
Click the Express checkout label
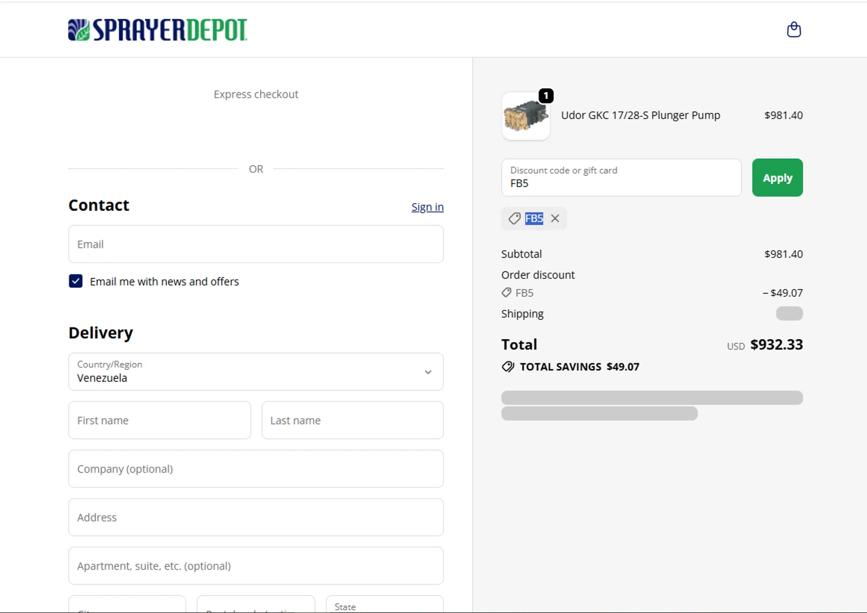point(256,94)
